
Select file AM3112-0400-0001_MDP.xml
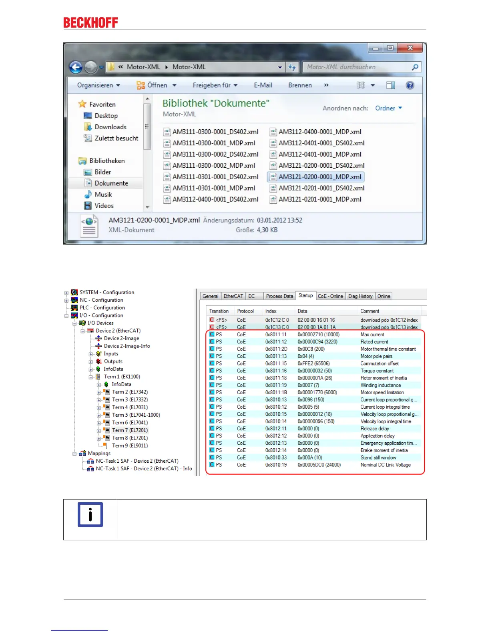click(x=316, y=132)
